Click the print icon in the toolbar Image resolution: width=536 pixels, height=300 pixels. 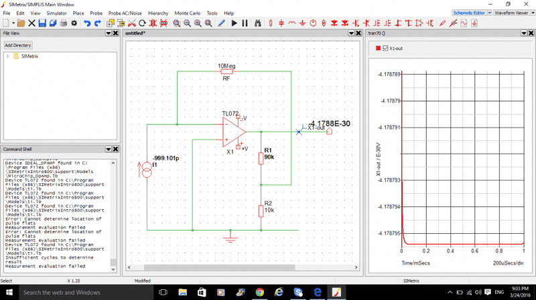tap(64, 23)
